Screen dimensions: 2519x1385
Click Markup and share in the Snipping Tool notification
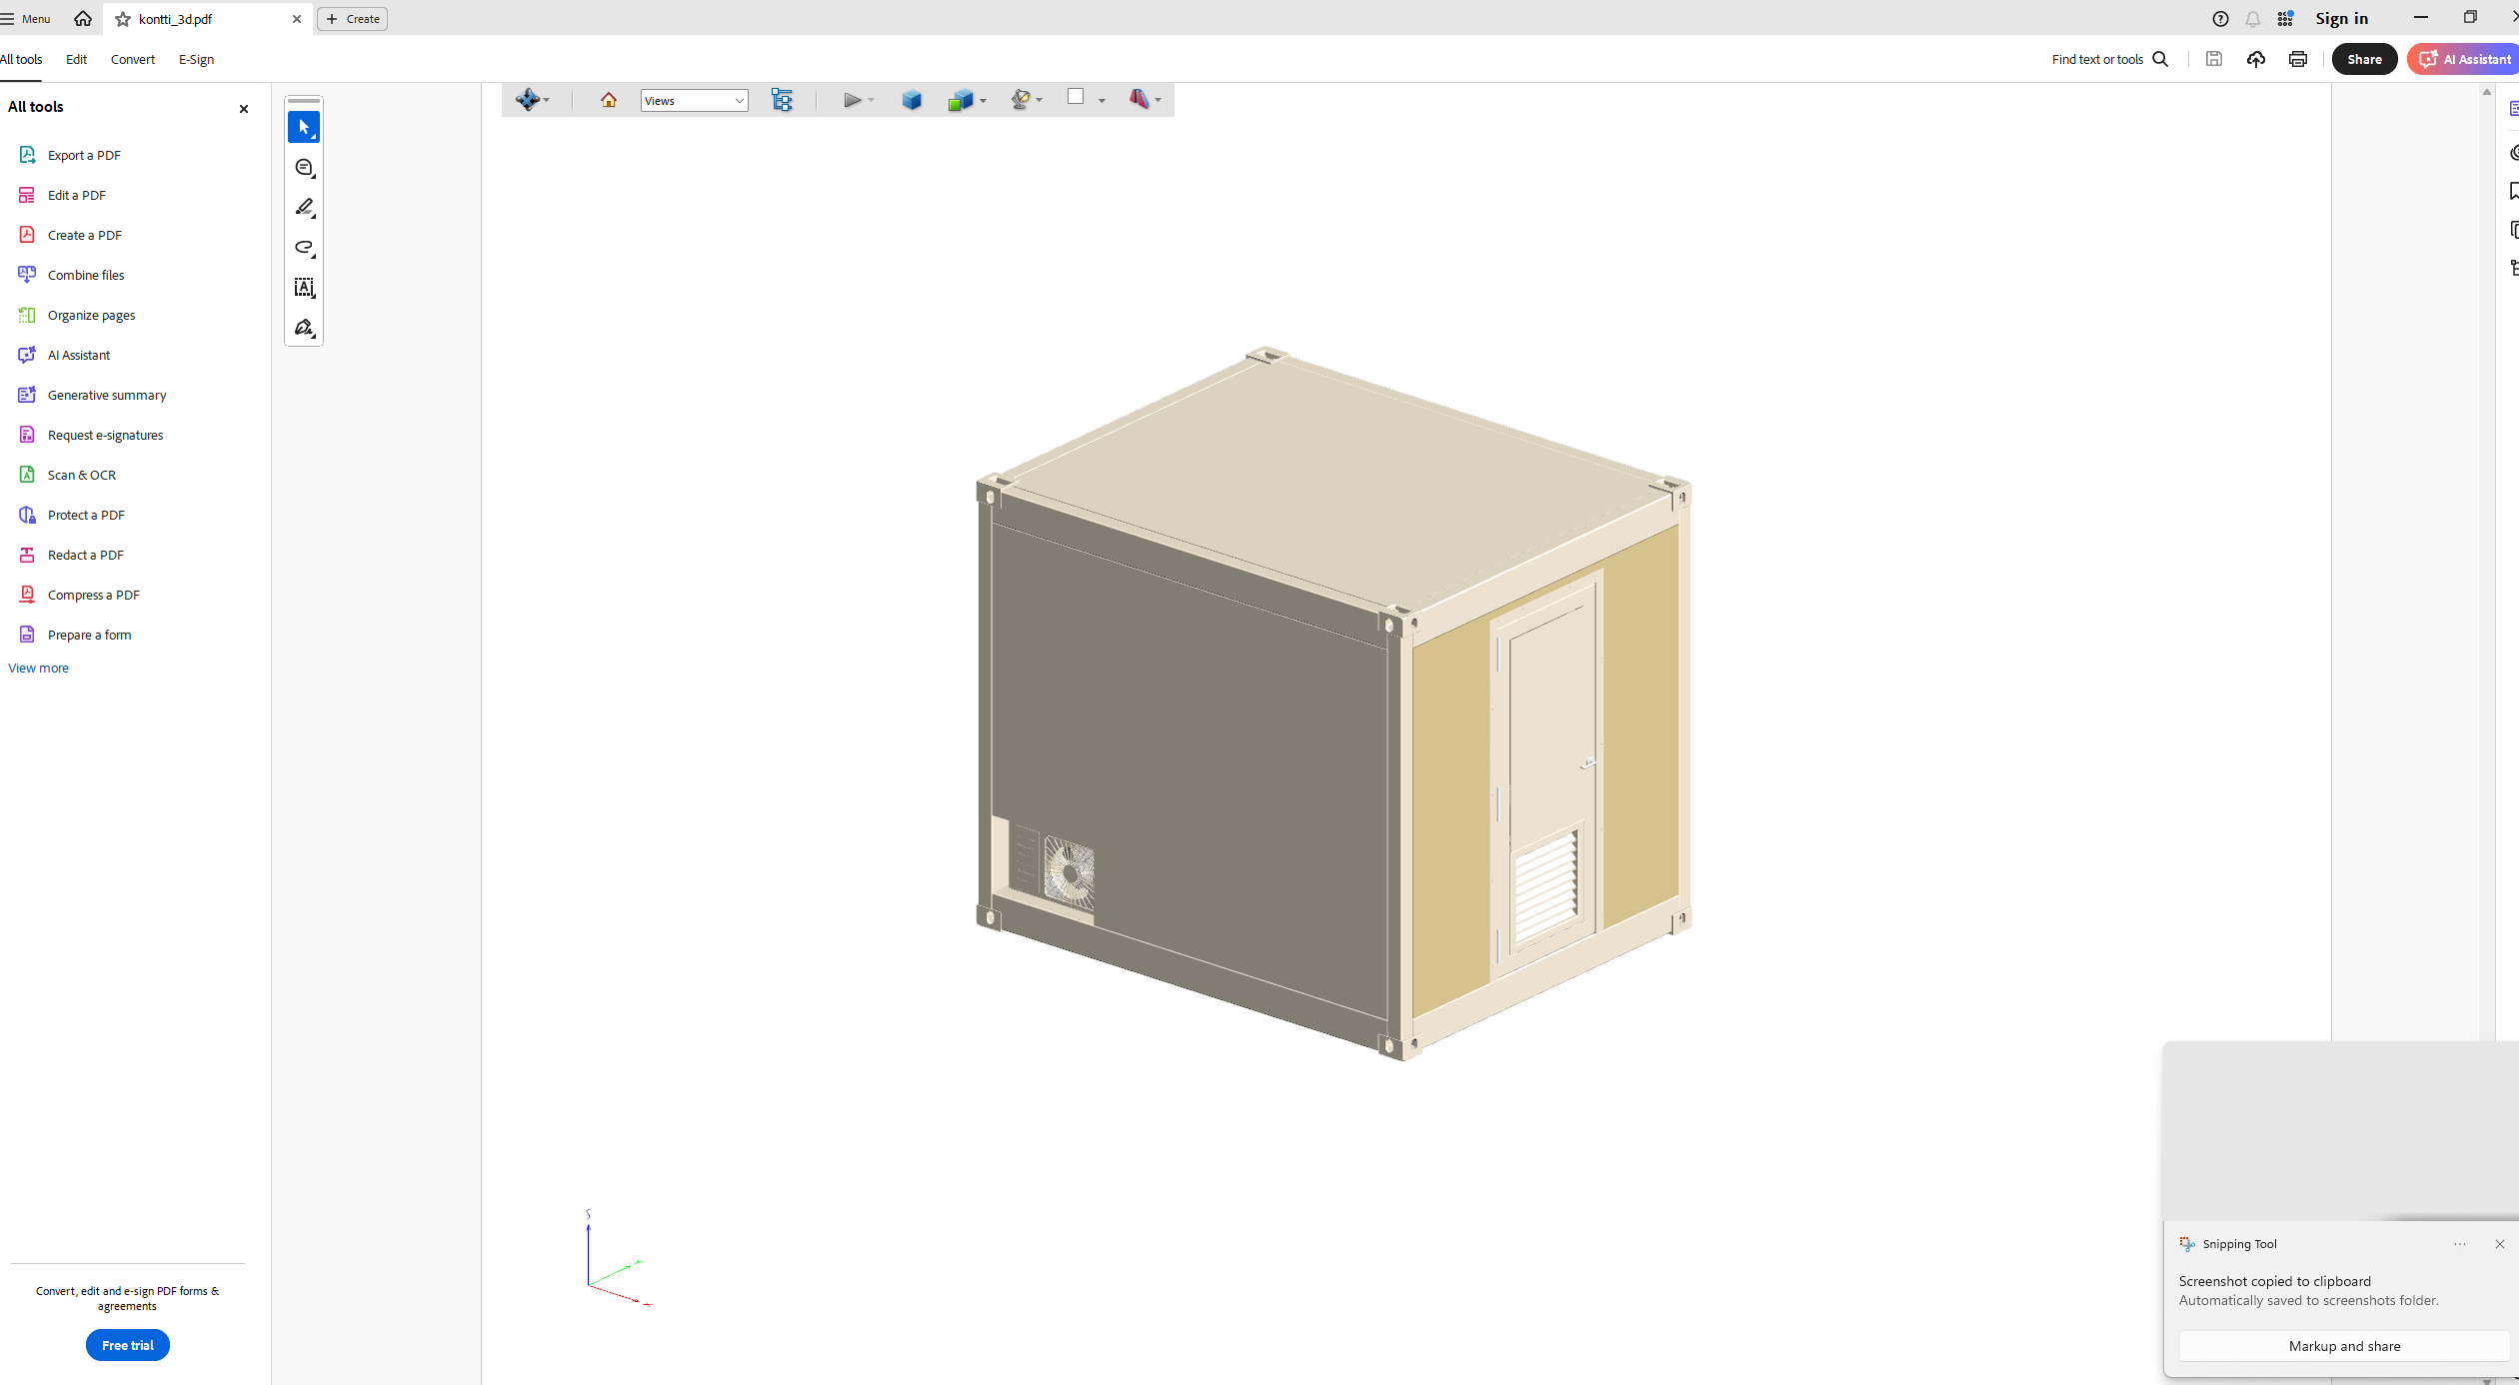2344,1346
